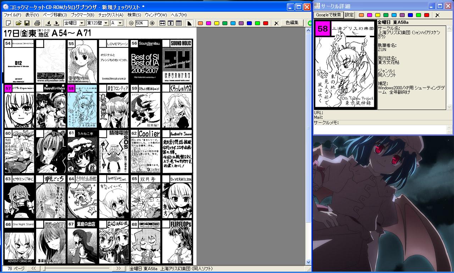454x273 pixels.
Task: Choose magenta swatch in サークル詳細 window
Action: (370, 15)
